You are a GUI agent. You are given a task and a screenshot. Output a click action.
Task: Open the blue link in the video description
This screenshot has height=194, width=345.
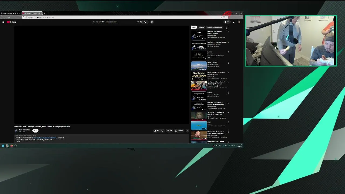click(x=45, y=138)
